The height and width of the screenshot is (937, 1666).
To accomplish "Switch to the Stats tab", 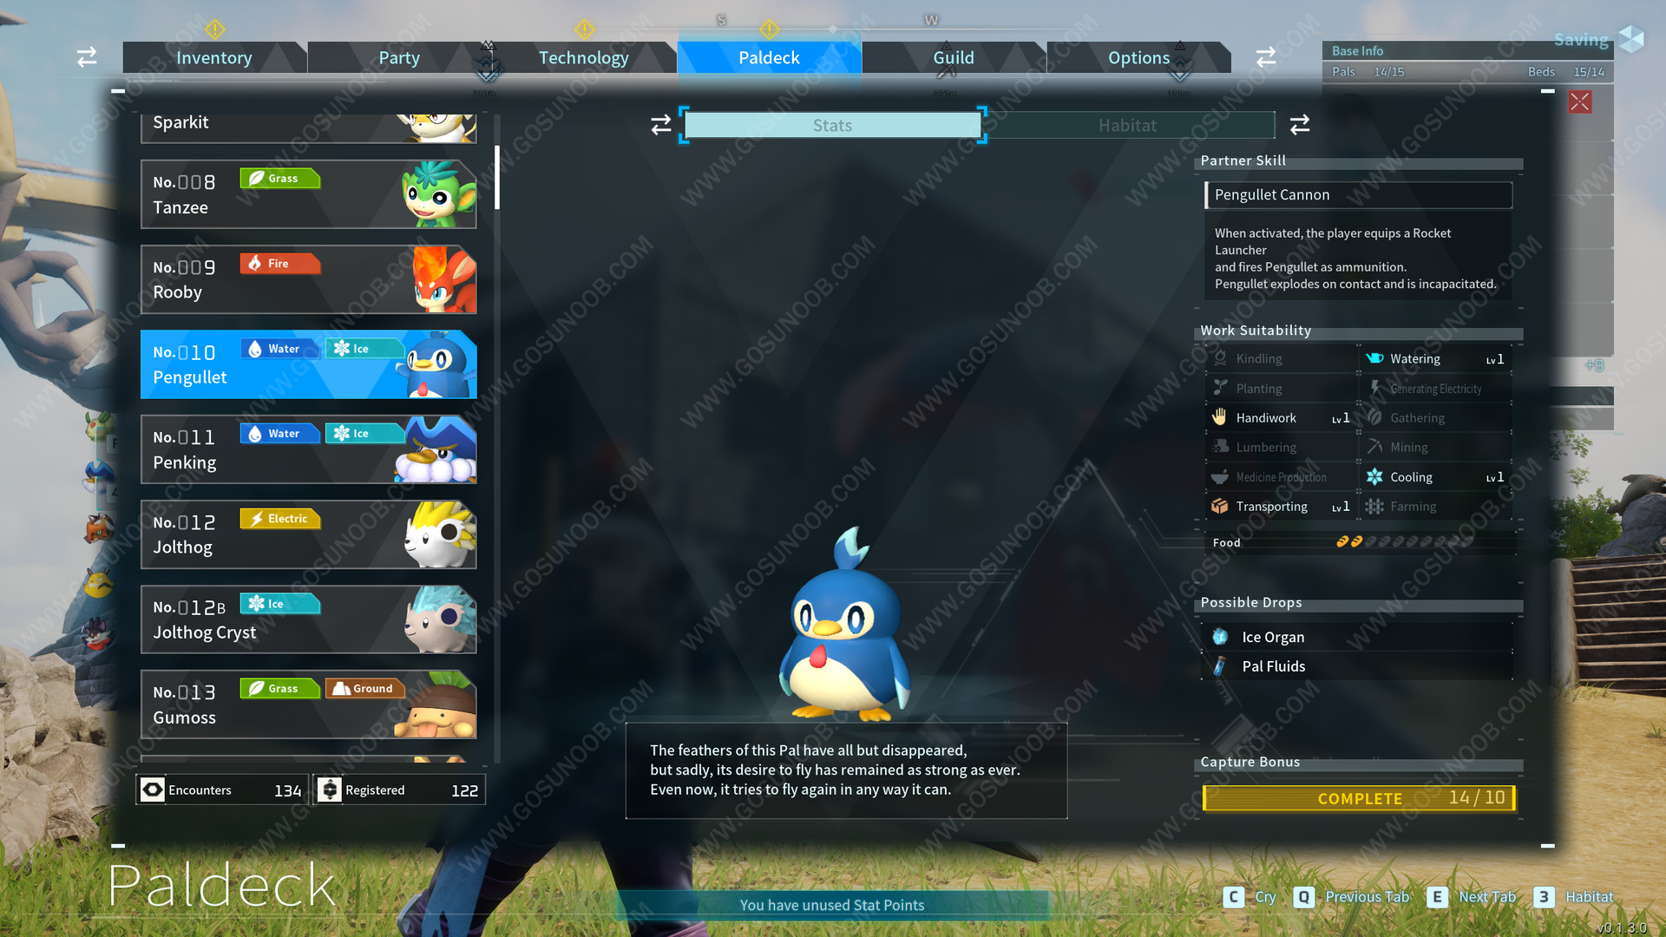I will tap(830, 123).
